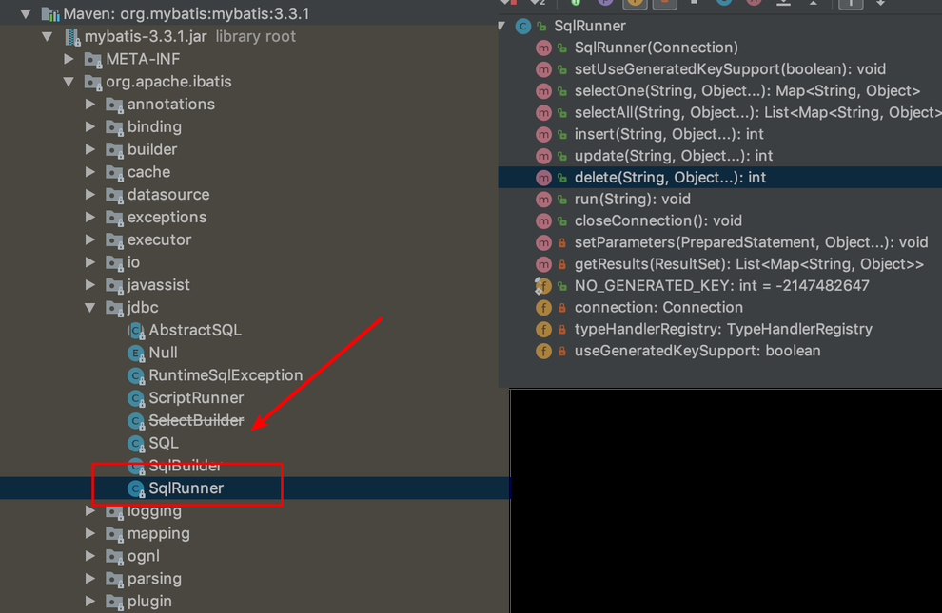This screenshot has width=942, height=613.
Task: Select the ScriptRunner class name
Action: pos(196,397)
